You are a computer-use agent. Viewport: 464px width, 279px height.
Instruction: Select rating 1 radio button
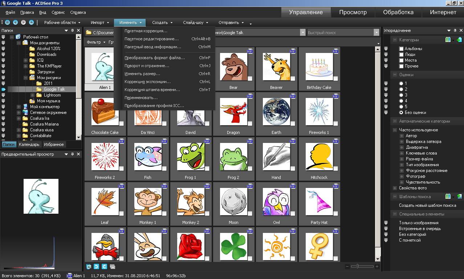(x=401, y=83)
